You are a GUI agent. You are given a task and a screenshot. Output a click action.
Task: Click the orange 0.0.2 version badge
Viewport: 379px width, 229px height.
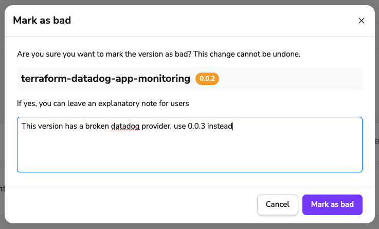point(207,79)
